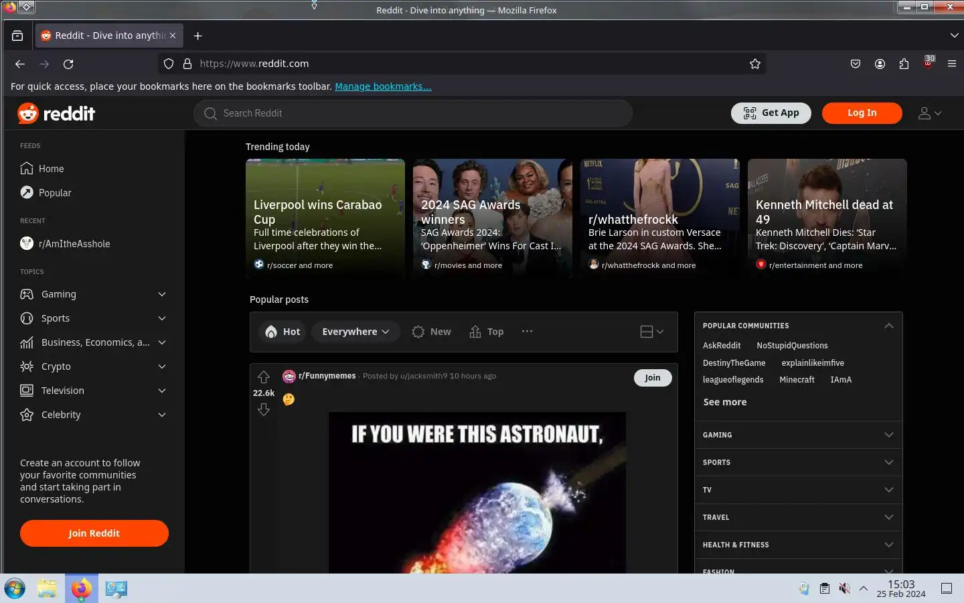Open the post layout view dropdown
The image size is (964, 603).
[652, 332]
